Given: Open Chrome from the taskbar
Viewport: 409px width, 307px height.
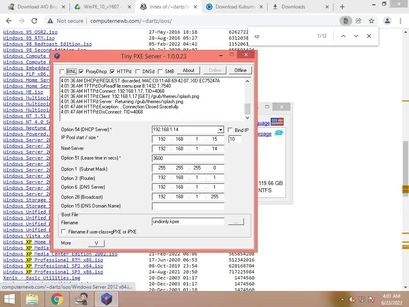Looking at the screenshot, I should pyautogui.click(x=57, y=299).
